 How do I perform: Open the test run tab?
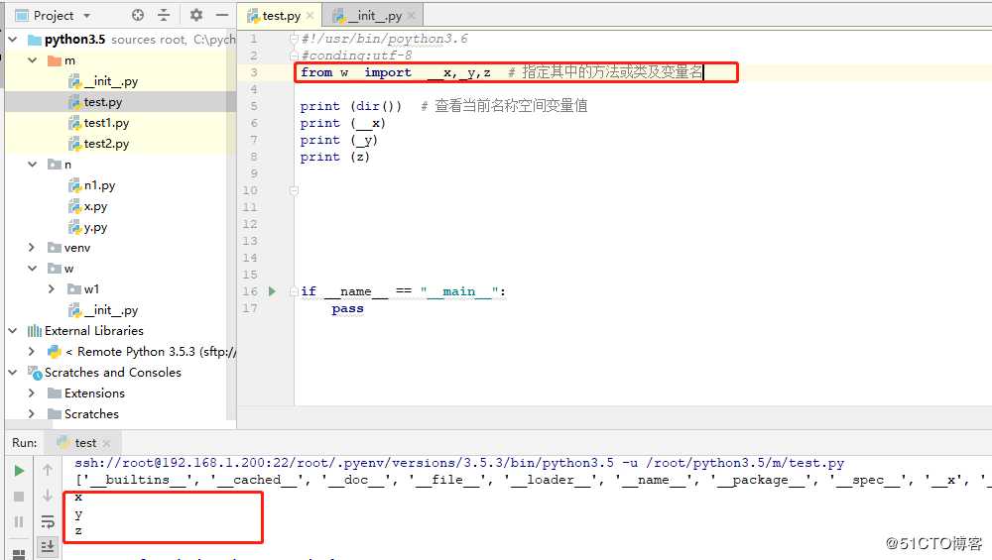coord(85,442)
